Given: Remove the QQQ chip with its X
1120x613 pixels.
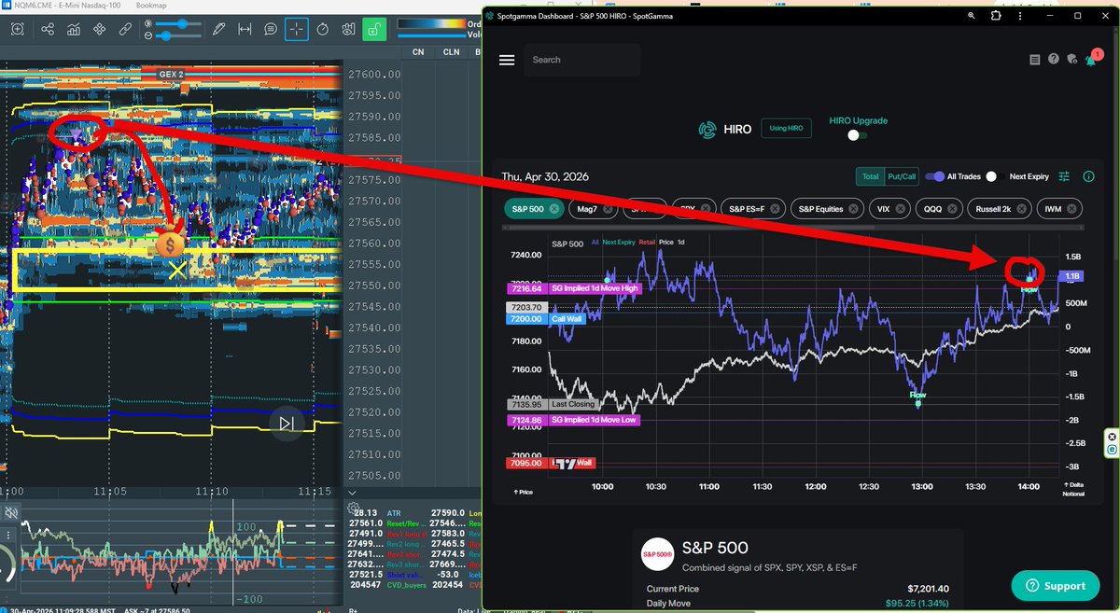Looking at the screenshot, I should click(x=952, y=209).
